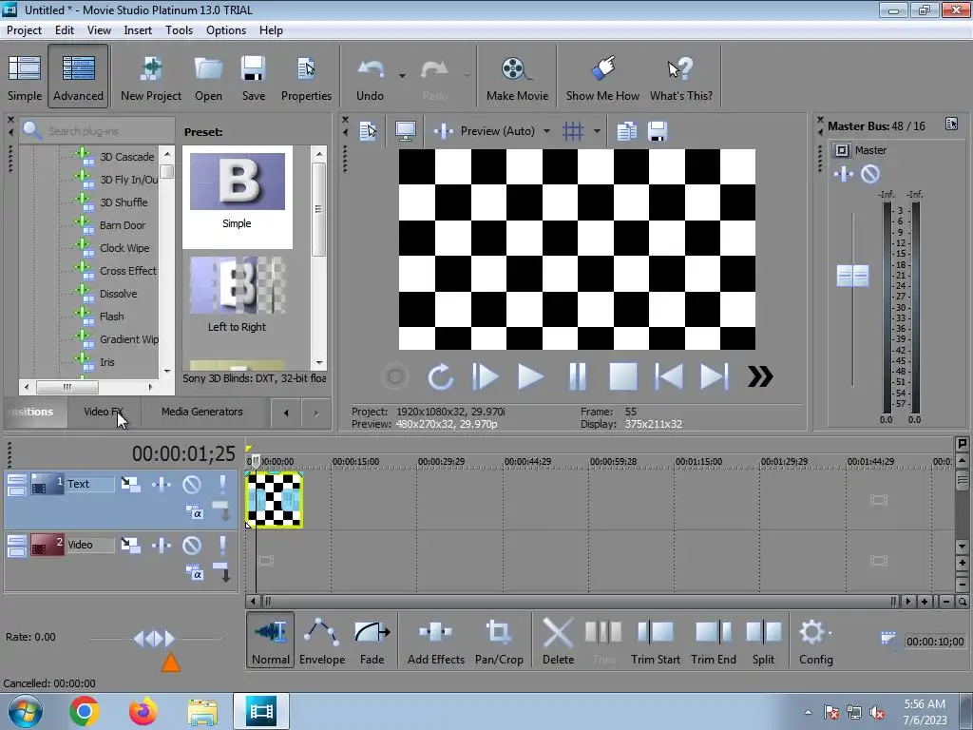
Task: Jump to project start
Action: point(669,376)
